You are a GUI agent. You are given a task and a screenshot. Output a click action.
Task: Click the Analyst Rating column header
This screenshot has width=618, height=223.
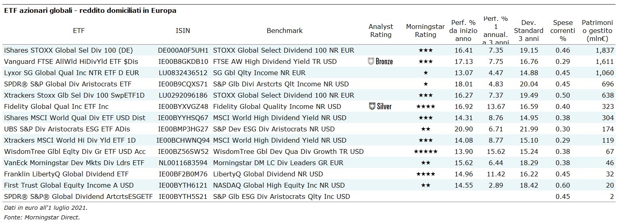[381, 31]
